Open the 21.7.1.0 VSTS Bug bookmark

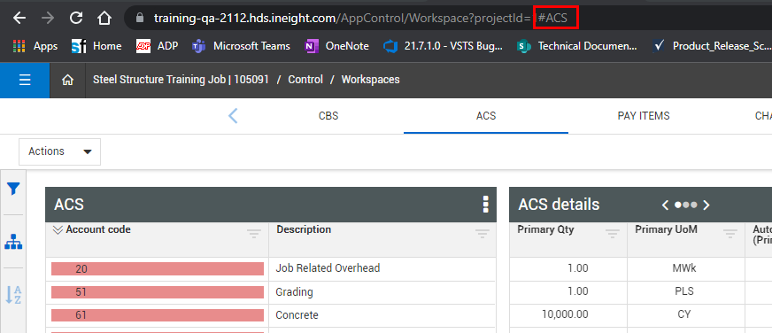[444, 46]
